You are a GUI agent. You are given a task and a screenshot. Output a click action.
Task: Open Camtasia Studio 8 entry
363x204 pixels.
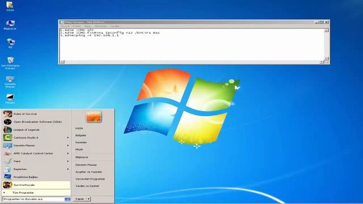coord(36,138)
